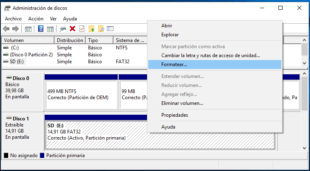Click the disk map scroll down arrow
The height and width of the screenshot is (171, 310).
(x=304, y=148)
